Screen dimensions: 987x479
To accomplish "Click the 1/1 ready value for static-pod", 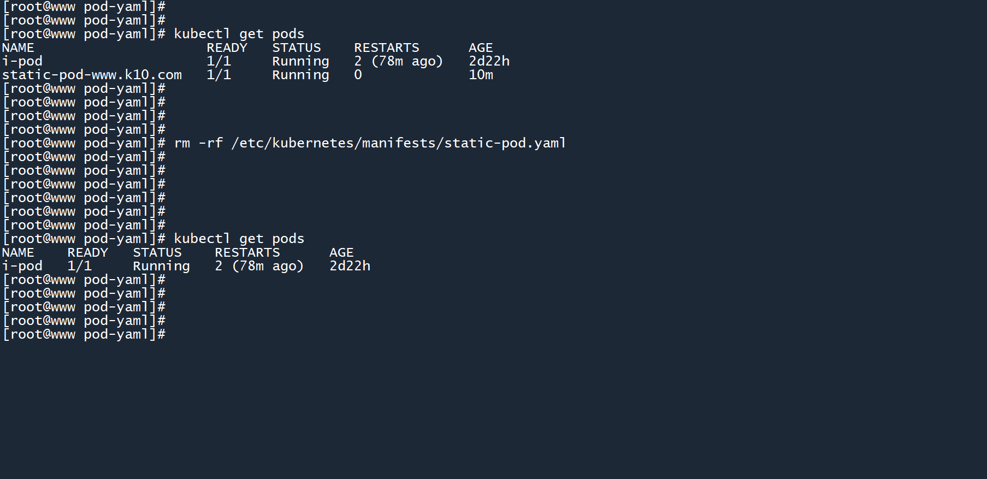I will 218,75.
